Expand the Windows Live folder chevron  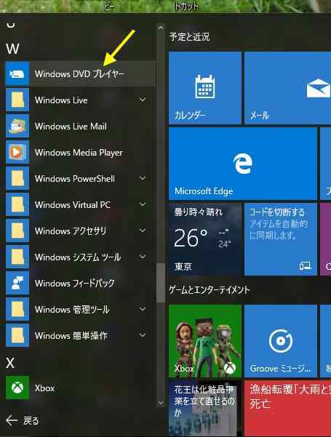pyautogui.click(x=143, y=100)
